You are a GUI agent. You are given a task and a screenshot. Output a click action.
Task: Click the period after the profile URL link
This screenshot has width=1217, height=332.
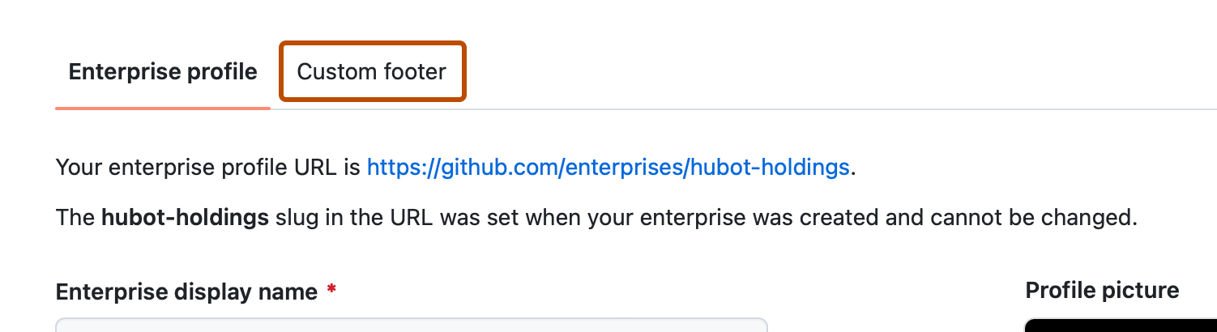point(854,168)
